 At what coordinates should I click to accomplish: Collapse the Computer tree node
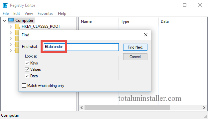click(5, 20)
